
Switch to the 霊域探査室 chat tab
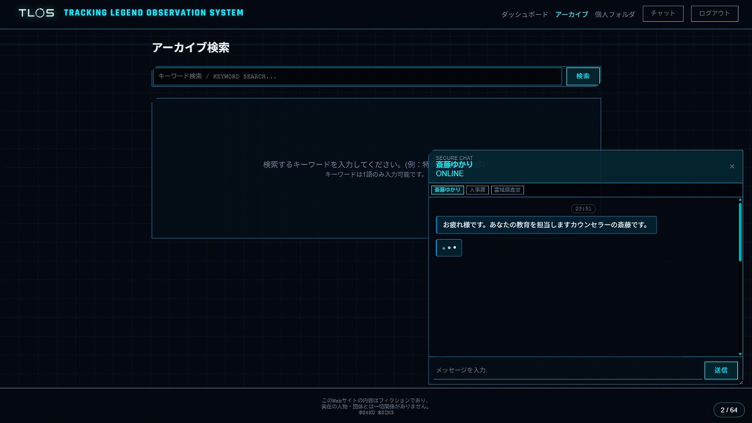coord(507,190)
